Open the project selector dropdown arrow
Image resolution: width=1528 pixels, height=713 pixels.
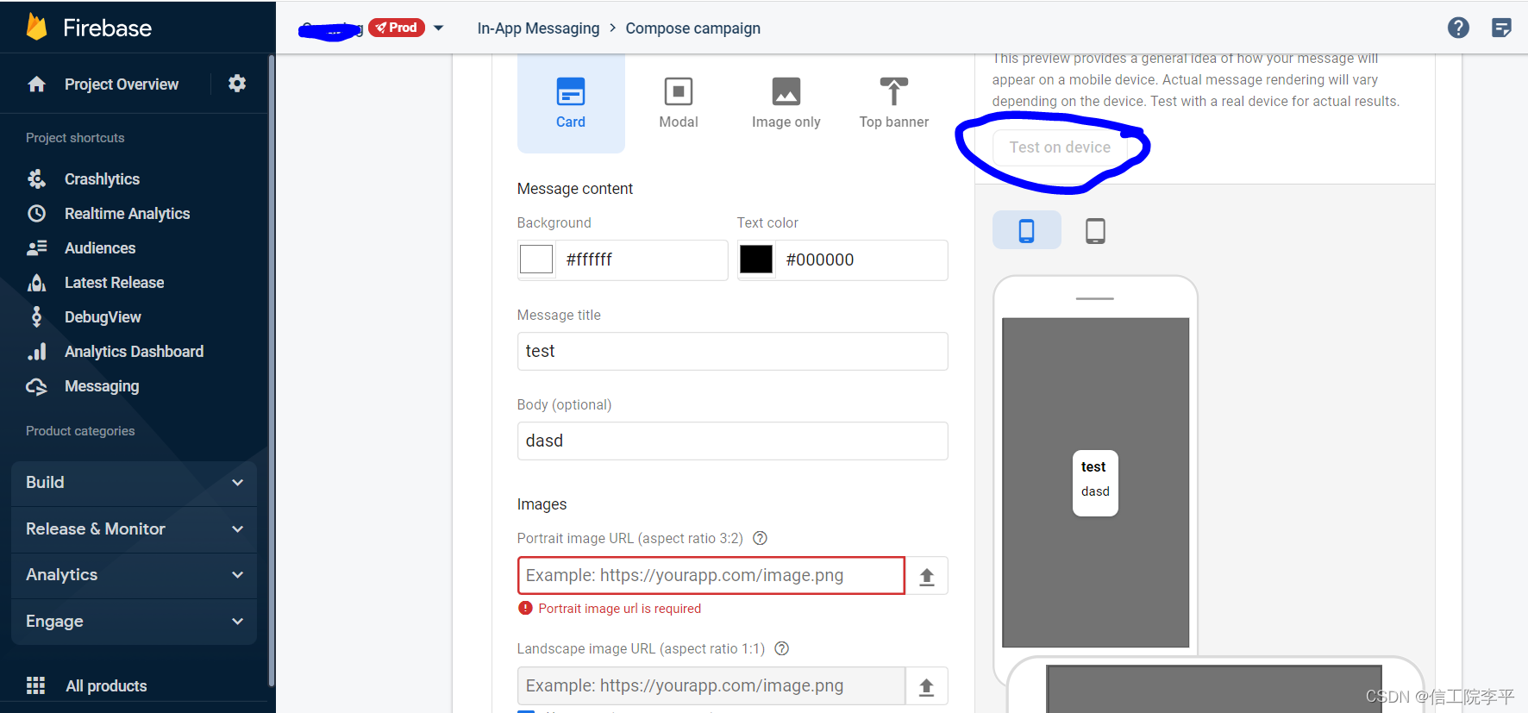click(438, 28)
